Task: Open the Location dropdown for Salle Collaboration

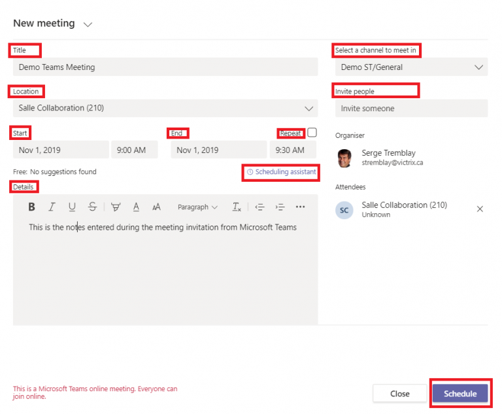Action: tap(165, 109)
